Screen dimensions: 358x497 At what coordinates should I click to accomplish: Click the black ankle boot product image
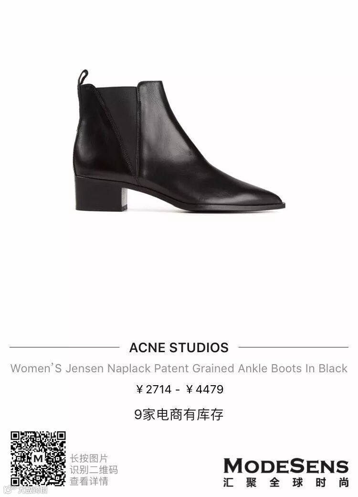[x=179, y=140]
